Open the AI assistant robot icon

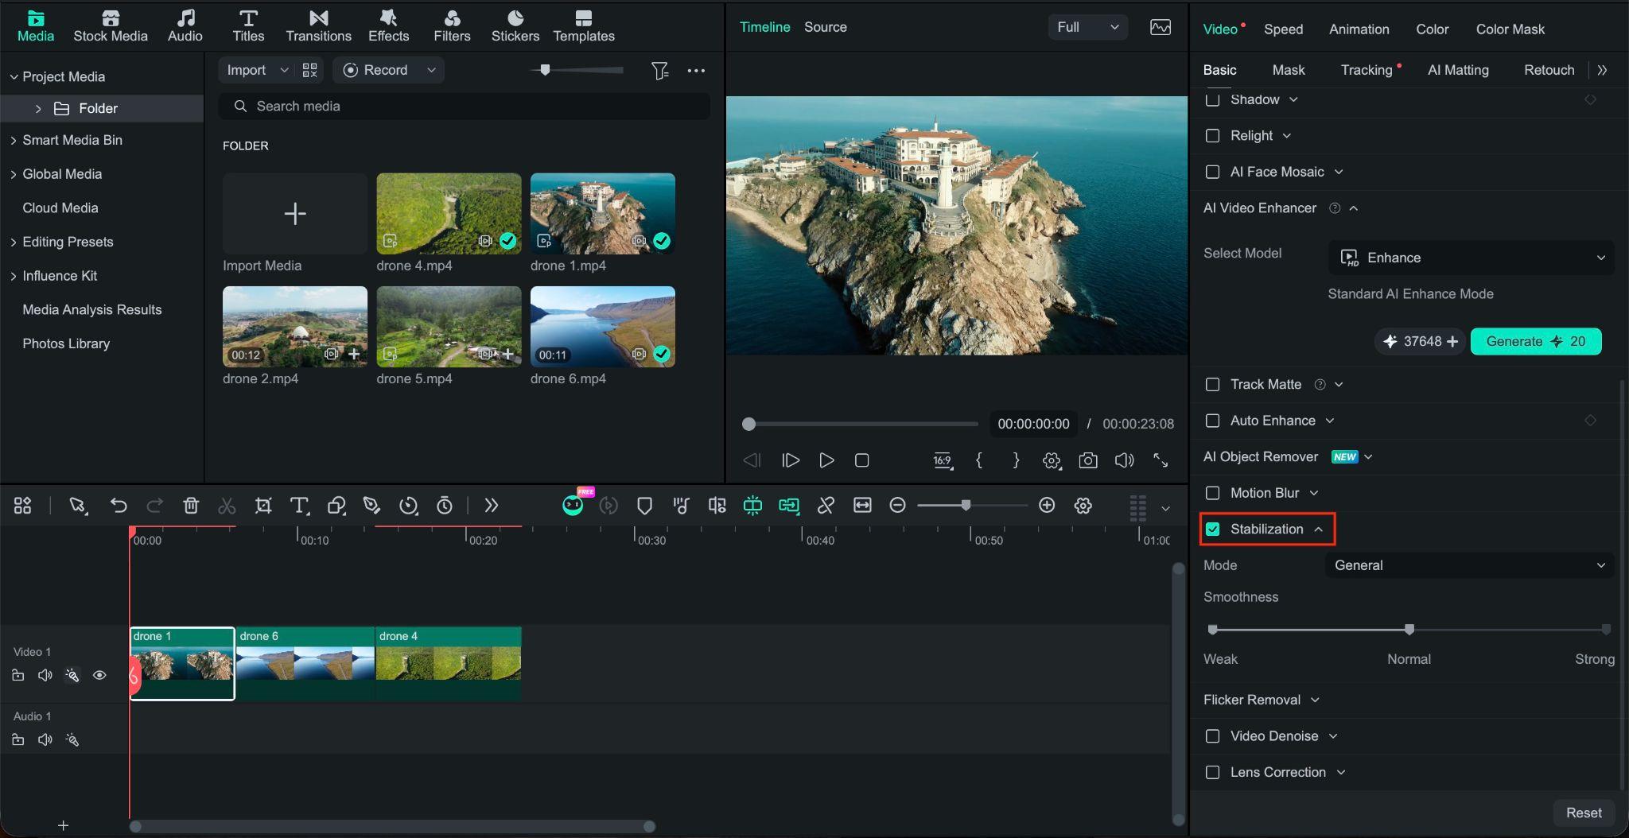573,505
